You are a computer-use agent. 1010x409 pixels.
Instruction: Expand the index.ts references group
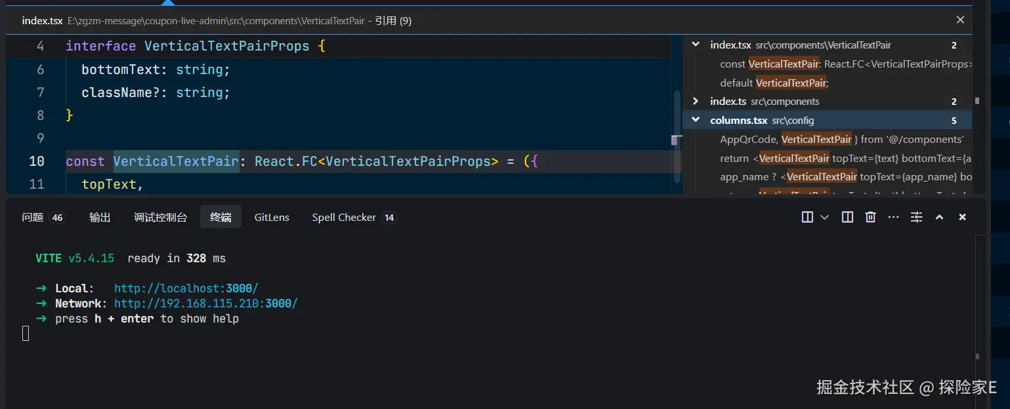(x=696, y=101)
